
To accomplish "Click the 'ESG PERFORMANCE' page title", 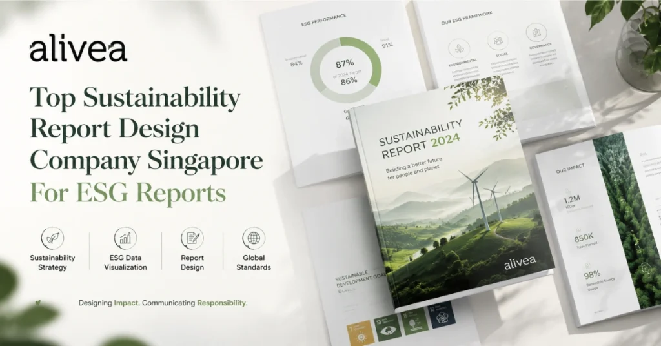I will coord(324,20).
